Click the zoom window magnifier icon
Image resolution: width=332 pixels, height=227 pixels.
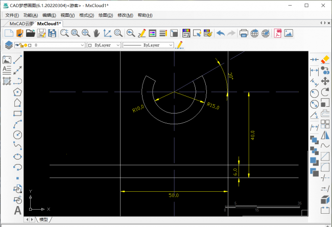[x=75, y=33]
